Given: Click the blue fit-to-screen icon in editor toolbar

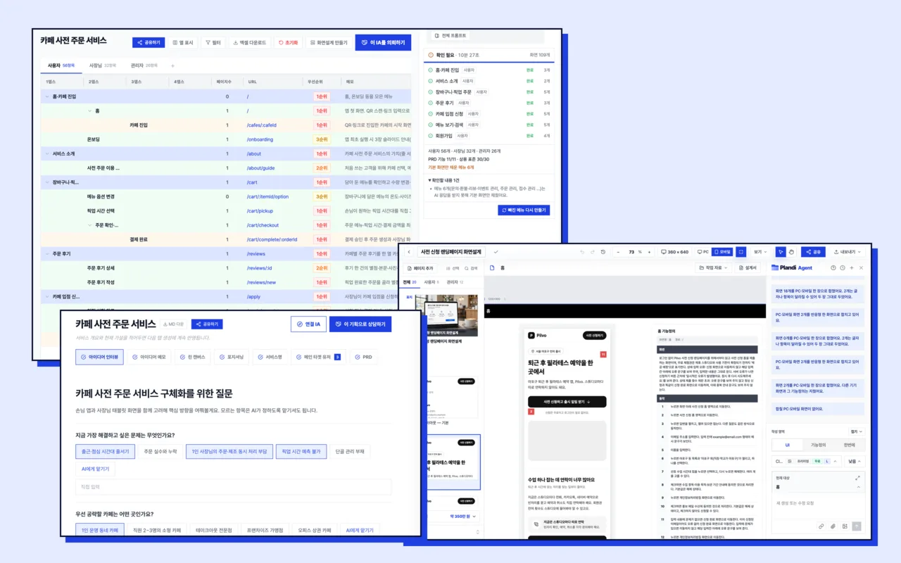Looking at the screenshot, I should point(741,251).
